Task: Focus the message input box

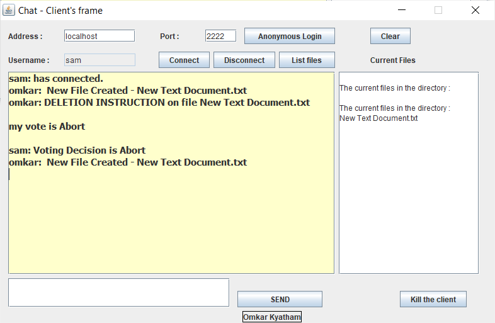Action: click(118, 292)
